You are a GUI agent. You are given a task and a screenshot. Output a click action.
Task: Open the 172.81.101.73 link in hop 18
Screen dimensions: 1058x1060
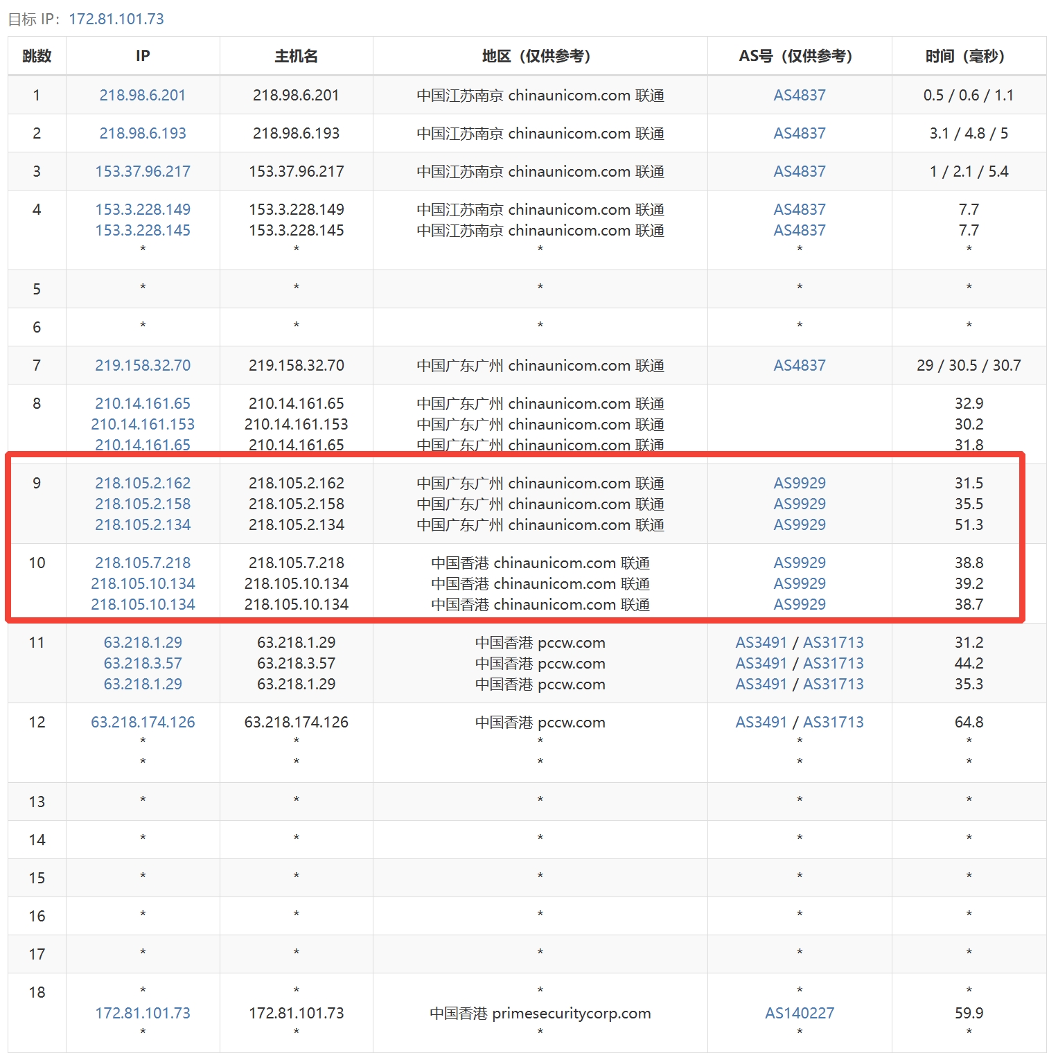(143, 1013)
